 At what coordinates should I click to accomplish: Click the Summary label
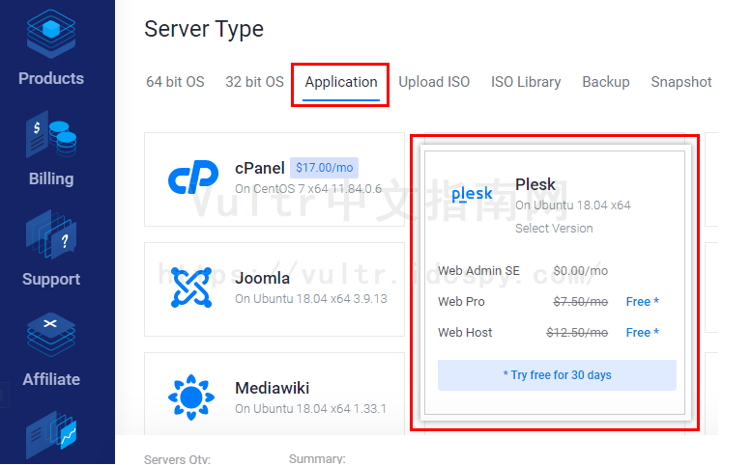317,459
